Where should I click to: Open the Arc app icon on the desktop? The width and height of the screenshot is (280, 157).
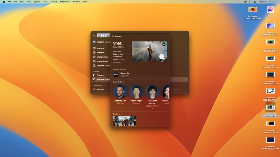pyautogui.click(x=270, y=9)
